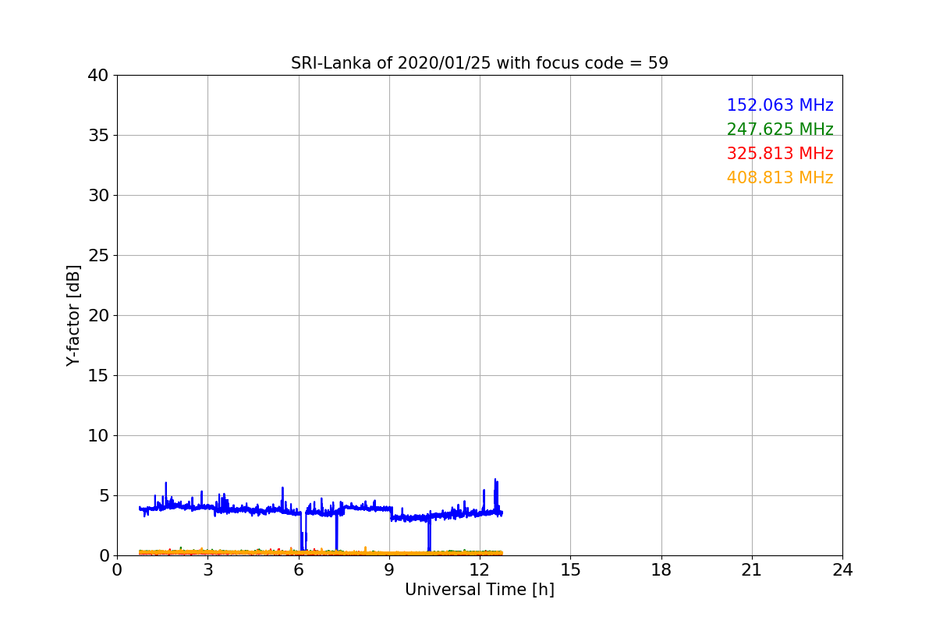Click x-axis tick label 3
The height and width of the screenshot is (624, 936).
(x=207, y=570)
